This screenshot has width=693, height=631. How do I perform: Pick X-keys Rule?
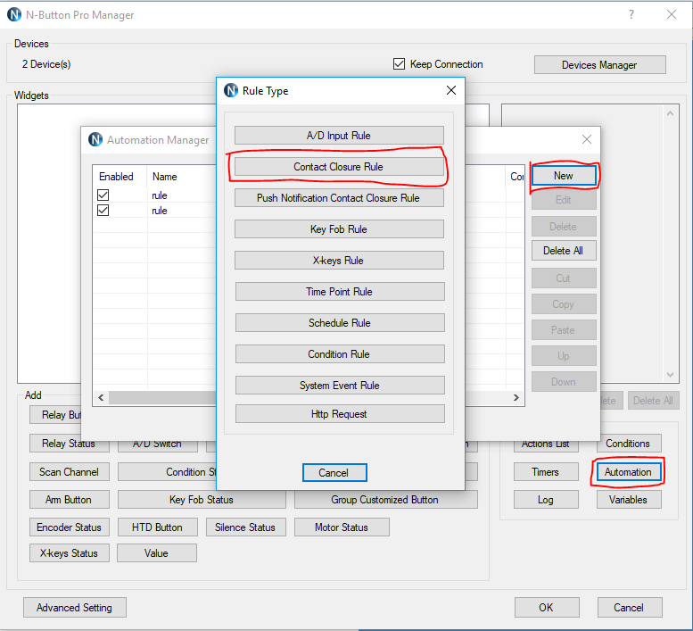pyautogui.click(x=339, y=261)
